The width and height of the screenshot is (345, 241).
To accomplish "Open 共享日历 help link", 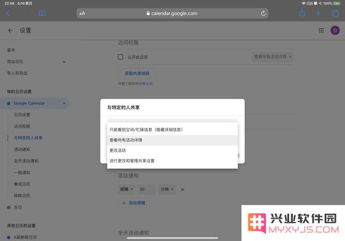I will click(146, 84).
